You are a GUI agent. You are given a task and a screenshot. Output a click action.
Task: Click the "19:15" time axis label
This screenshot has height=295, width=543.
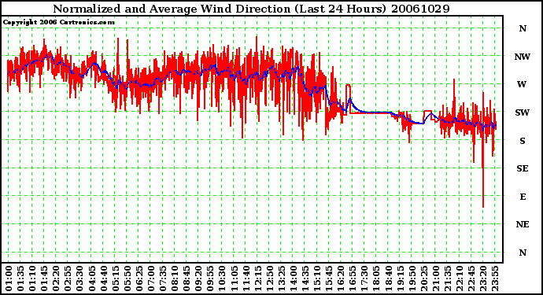[x=401, y=278]
